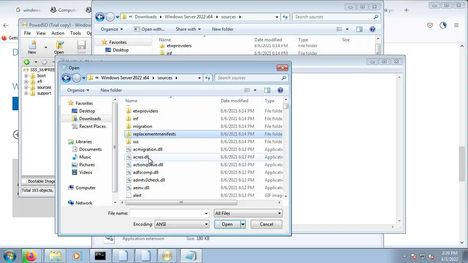Expand the boot folder in PowerISO tree
The image size is (468, 263).
tap(26, 76)
